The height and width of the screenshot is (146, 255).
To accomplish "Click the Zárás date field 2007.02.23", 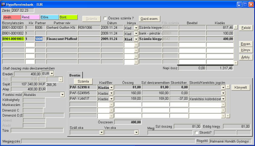I will [x=23, y=10].
